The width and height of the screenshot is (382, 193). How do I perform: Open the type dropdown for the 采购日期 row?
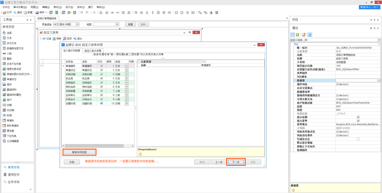(x=126, y=74)
